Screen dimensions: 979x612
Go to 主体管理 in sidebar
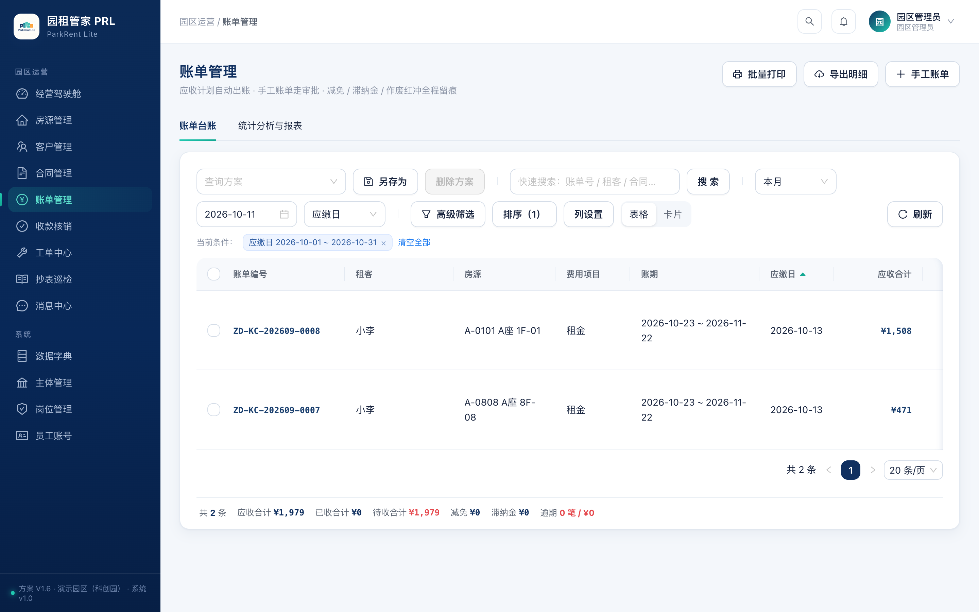point(80,382)
